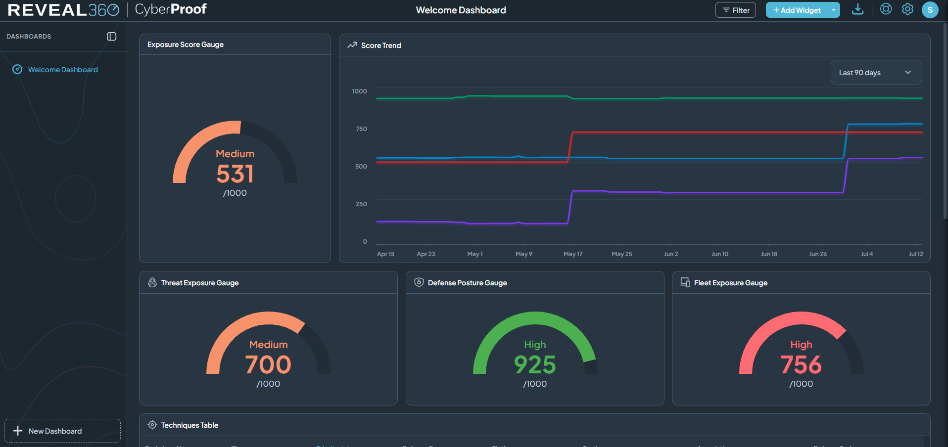The image size is (948, 447).
Task: Click the REVEAL360 logo
Action: (x=64, y=10)
